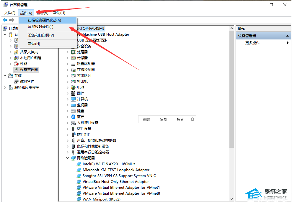Open the 文件(F) menu

click(x=10, y=13)
